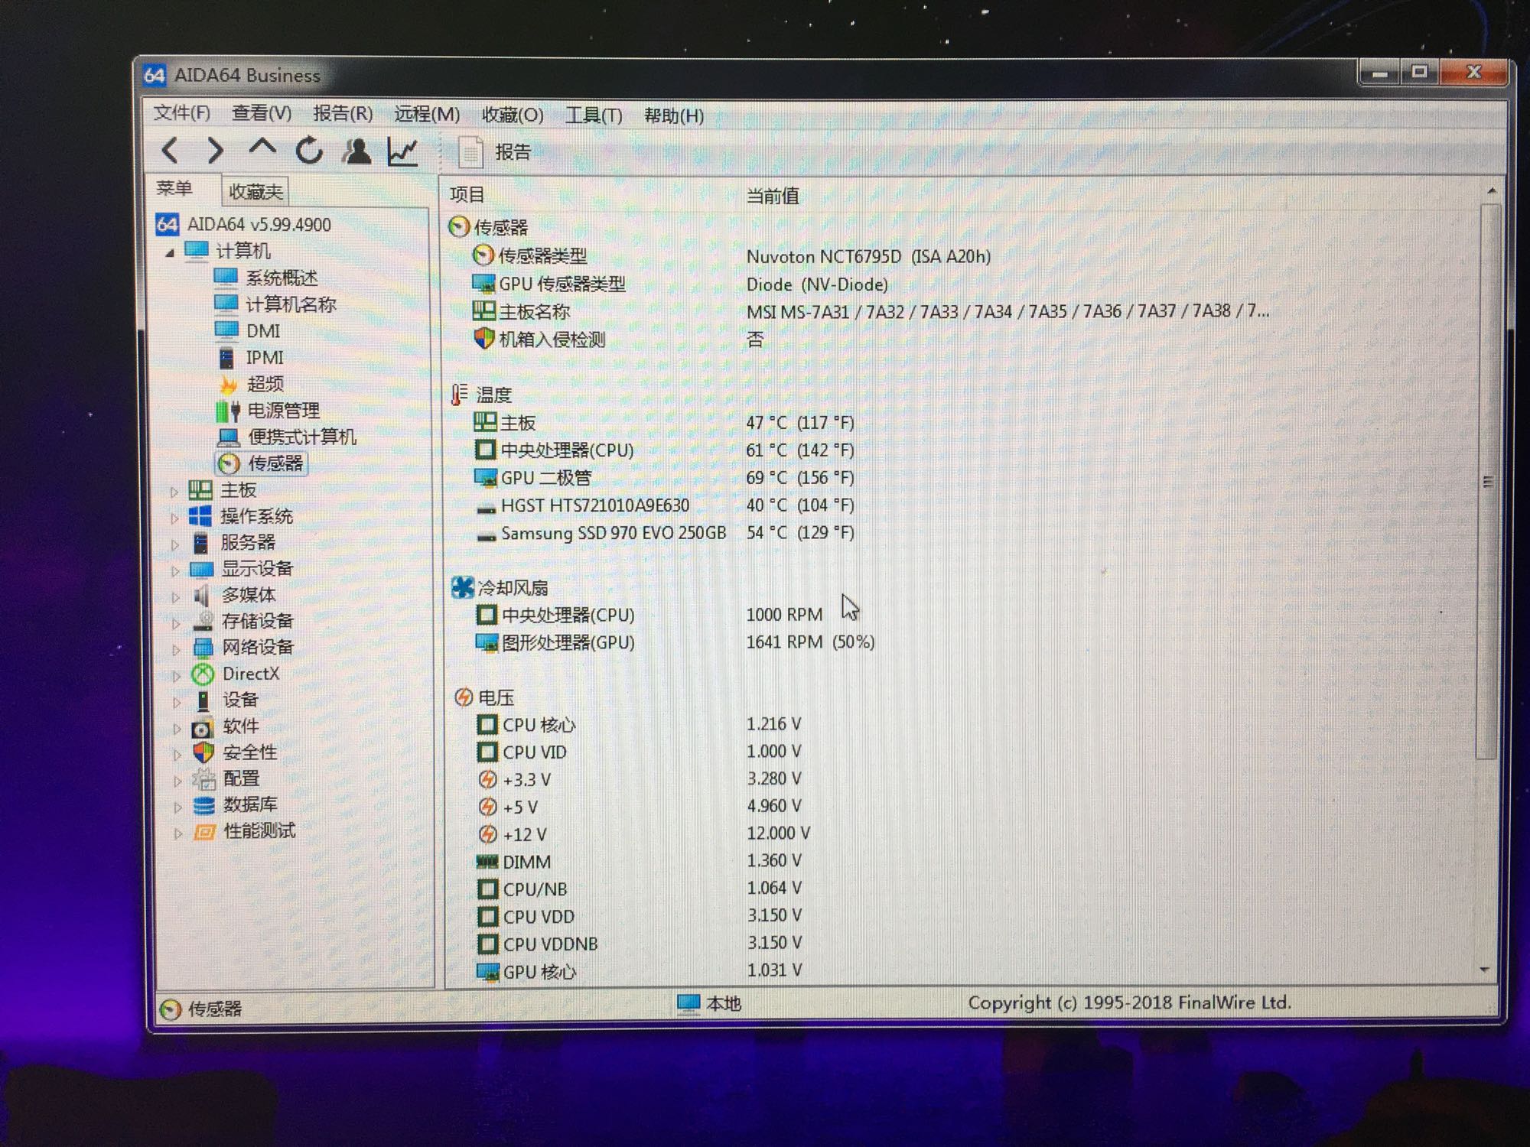Select the DIMM voltage row

[638, 862]
